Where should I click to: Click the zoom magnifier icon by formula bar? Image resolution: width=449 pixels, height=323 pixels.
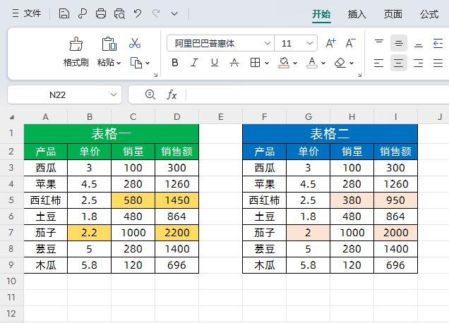[150, 95]
